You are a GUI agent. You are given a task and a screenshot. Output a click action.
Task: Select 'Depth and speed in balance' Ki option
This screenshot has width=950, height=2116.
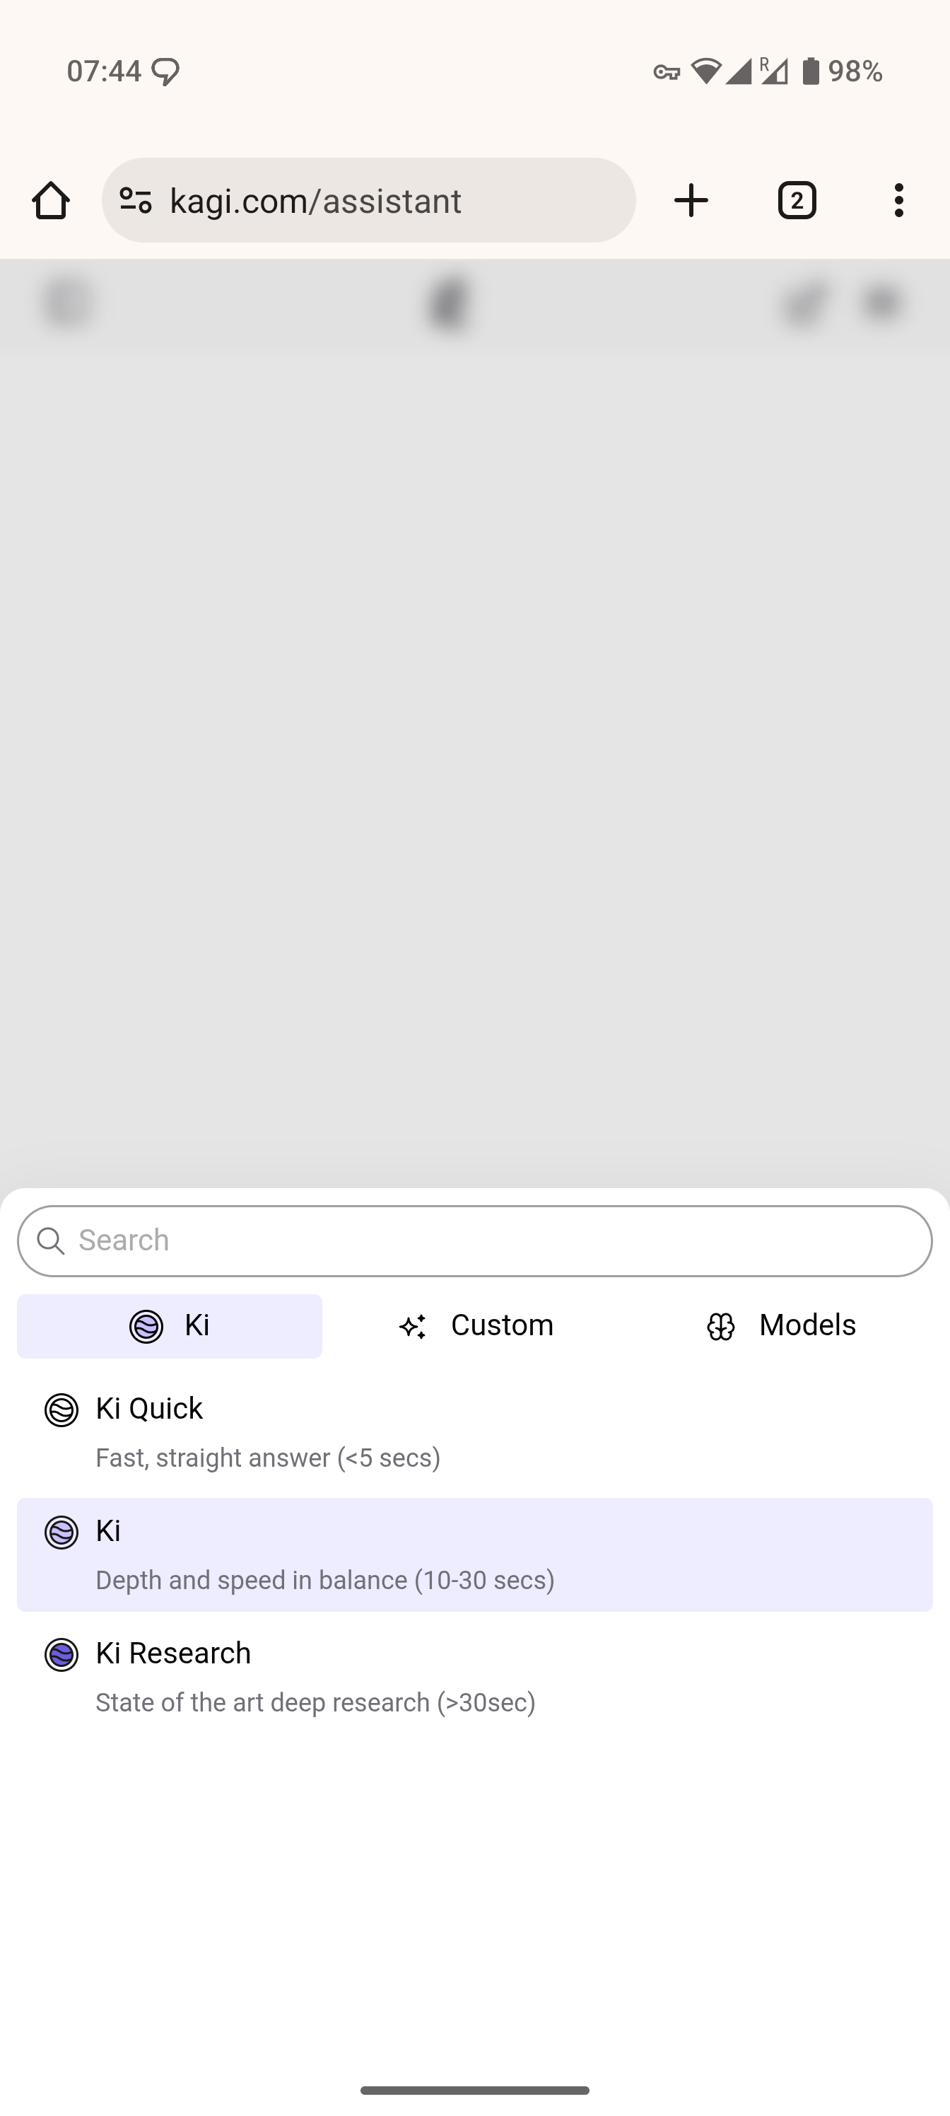pyautogui.click(x=324, y=1581)
